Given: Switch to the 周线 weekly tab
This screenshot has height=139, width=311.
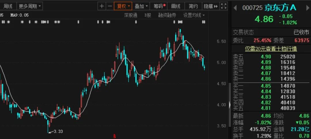Looking at the screenshot, I should coord(8,6).
